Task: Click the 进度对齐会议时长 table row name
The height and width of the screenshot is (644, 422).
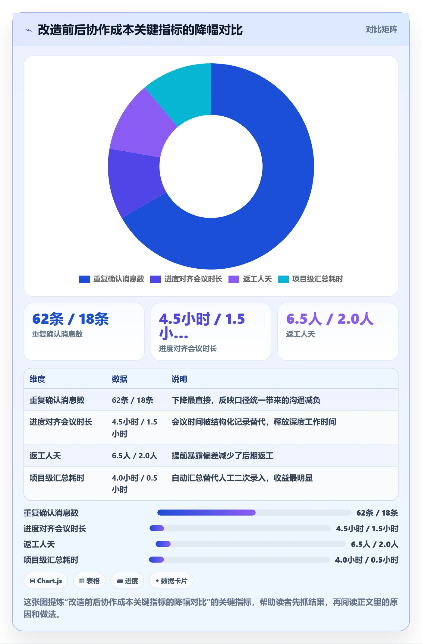Action: click(61, 422)
